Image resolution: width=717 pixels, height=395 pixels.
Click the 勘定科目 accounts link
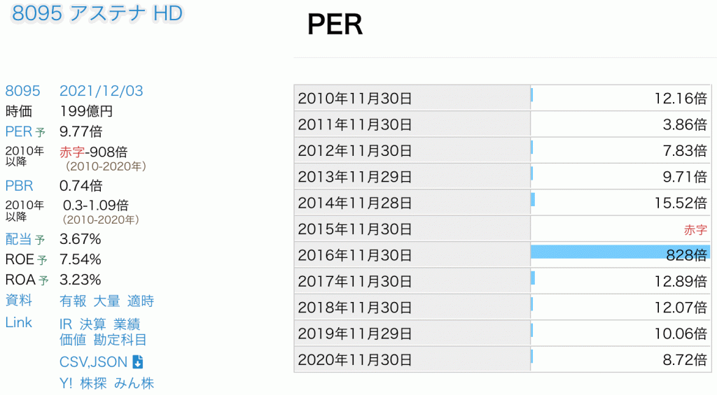click(x=120, y=340)
